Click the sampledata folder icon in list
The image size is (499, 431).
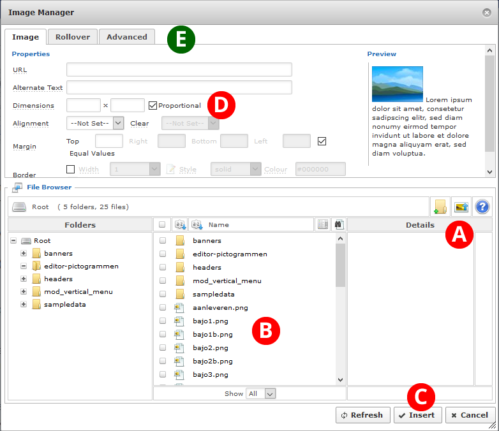pos(180,294)
